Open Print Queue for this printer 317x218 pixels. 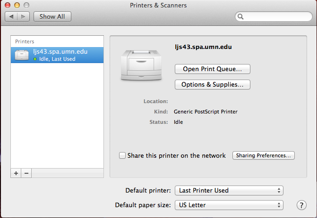tap(213, 69)
